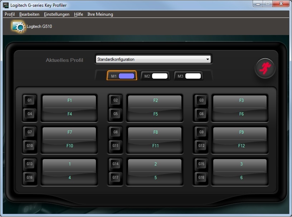This screenshot has width=292, height=217.
Task: Click the Key Profiler title bar app icon
Action: [x=6, y=5]
